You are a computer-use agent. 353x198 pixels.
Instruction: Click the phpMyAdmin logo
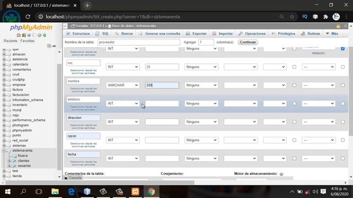(x=31, y=27)
